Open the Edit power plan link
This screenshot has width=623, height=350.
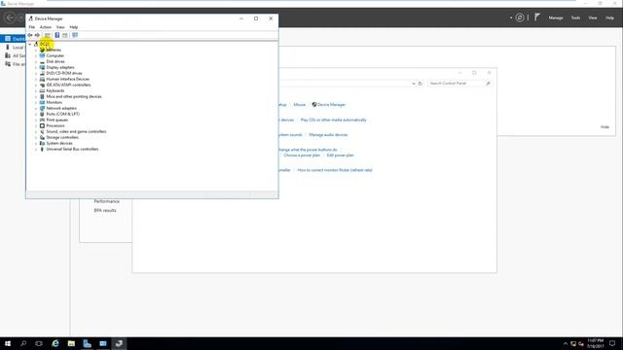pos(340,156)
